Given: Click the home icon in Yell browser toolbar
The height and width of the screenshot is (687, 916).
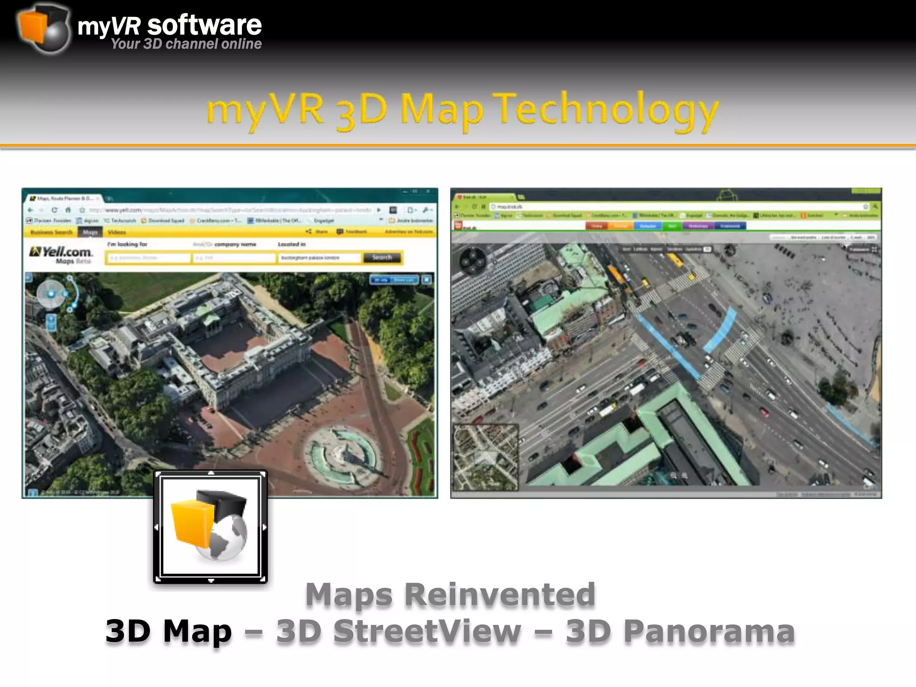Looking at the screenshot, I should tap(68, 210).
